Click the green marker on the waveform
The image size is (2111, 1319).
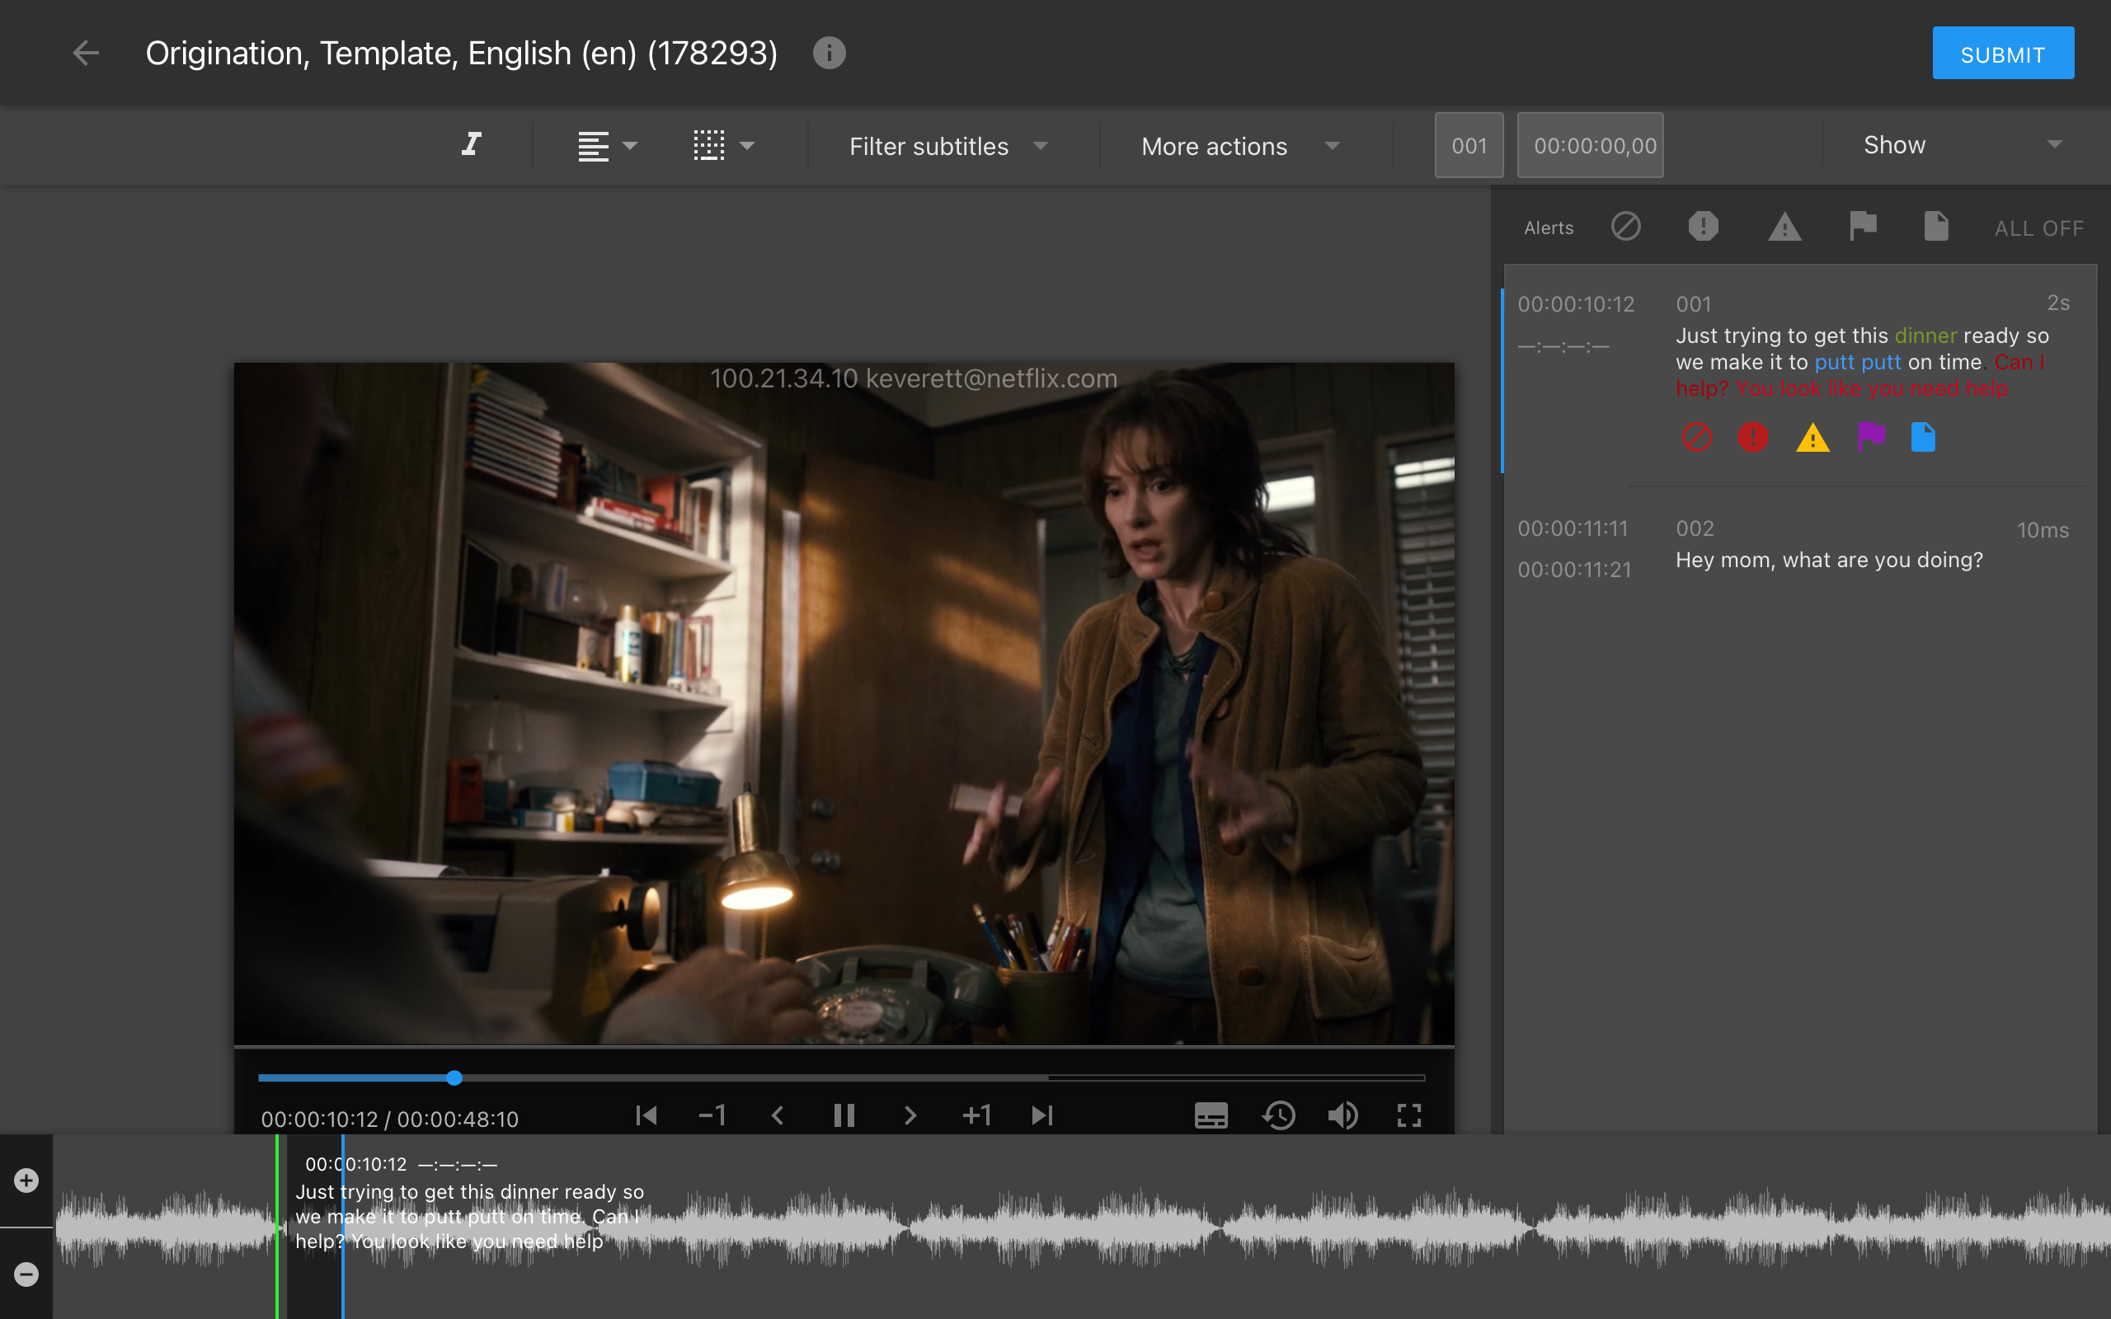point(277,1227)
